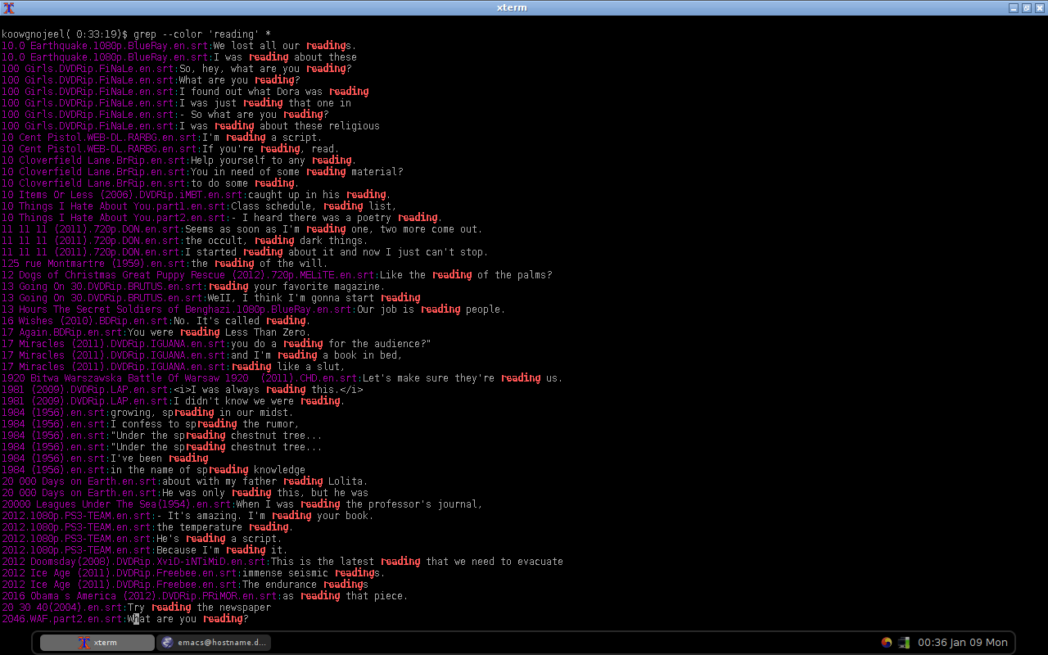This screenshot has width=1048, height=655.
Task: Click the line "immense seismic readings."
Action: tap(314, 573)
